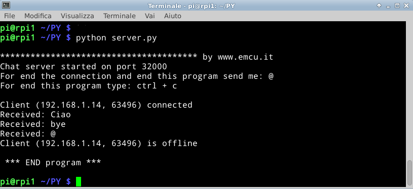The width and height of the screenshot is (413, 189).
Task: Click the '*** END program ***' line
Action: [x=53, y=162]
